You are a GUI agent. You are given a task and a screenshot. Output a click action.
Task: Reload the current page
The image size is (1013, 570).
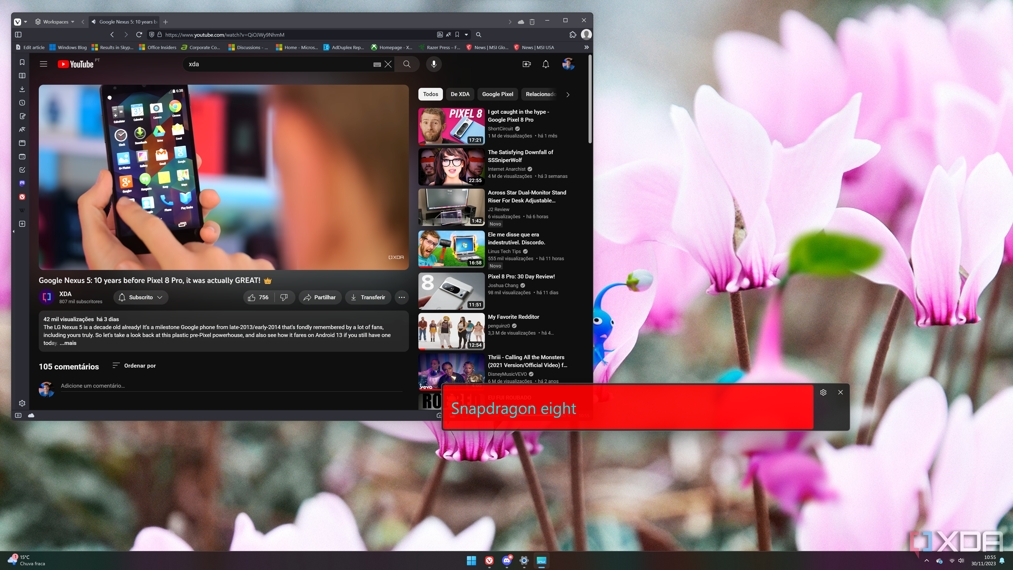pyautogui.click(x=139, y=35)
